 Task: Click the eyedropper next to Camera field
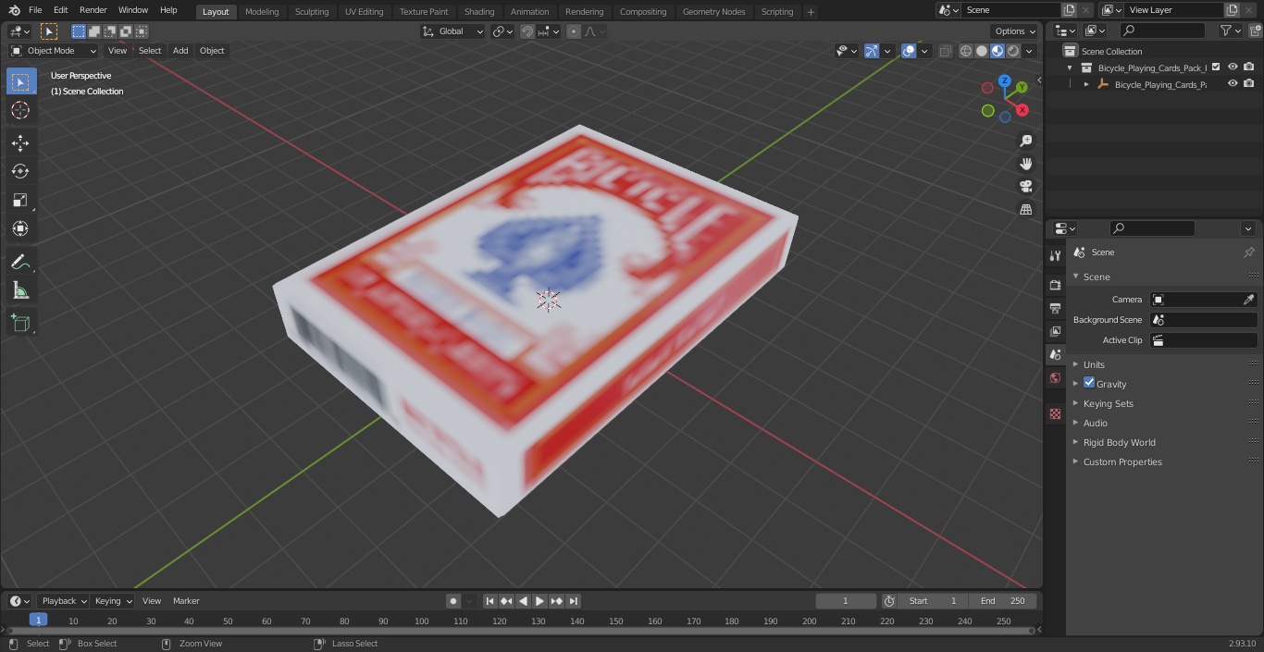coord(1248,300)
